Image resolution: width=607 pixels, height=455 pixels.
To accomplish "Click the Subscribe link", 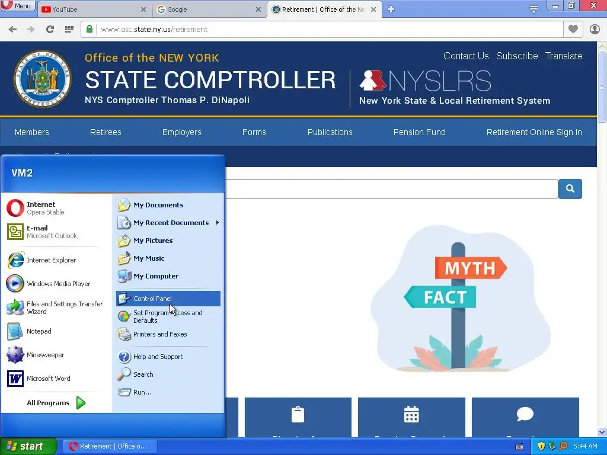I will [517, 56].
